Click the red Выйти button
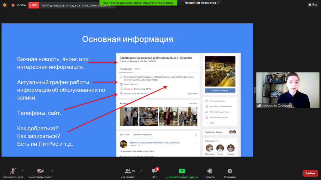The height and width of the screenshot is (180, 321). (310, 173)
